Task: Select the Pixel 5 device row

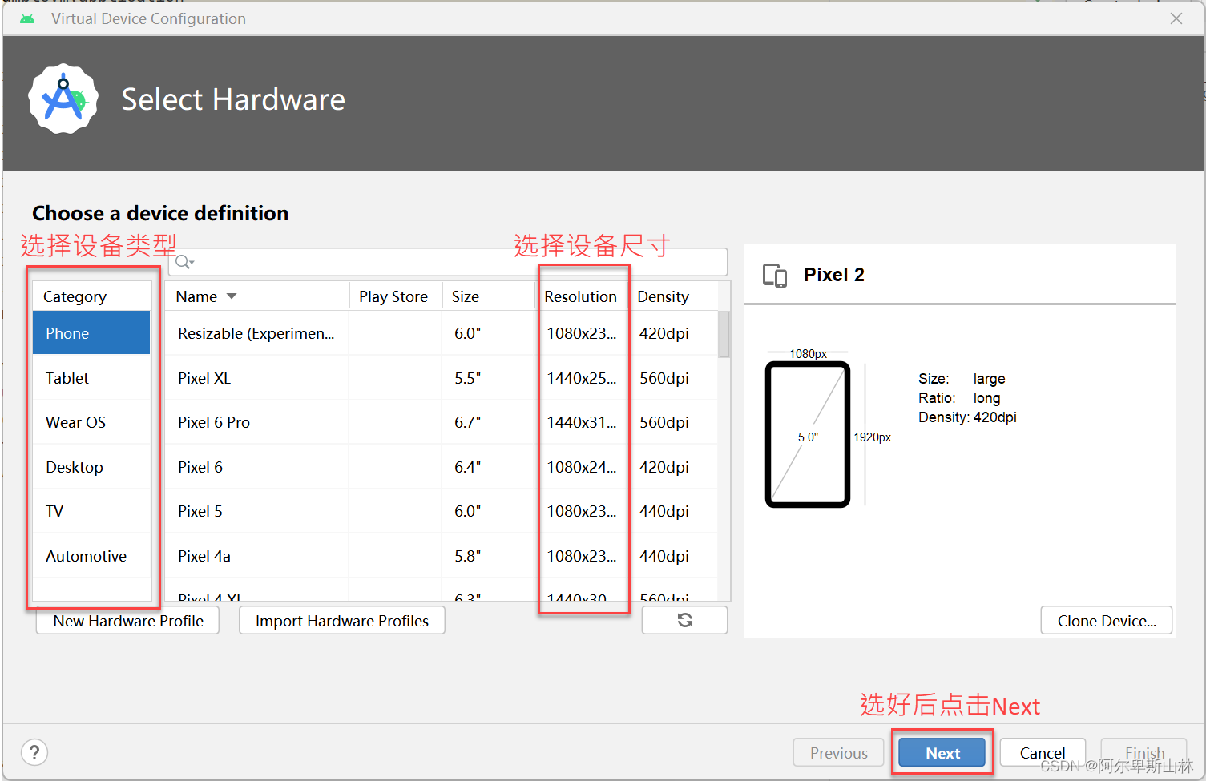Action: [442, 511]
